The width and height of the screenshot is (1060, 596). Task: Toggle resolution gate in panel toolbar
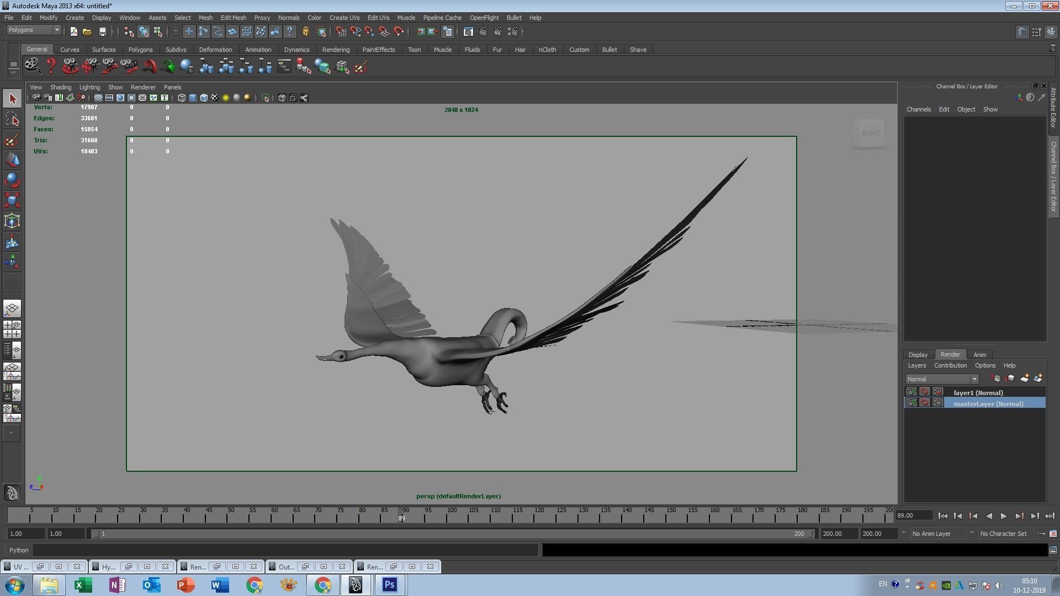tap(120, 98)
